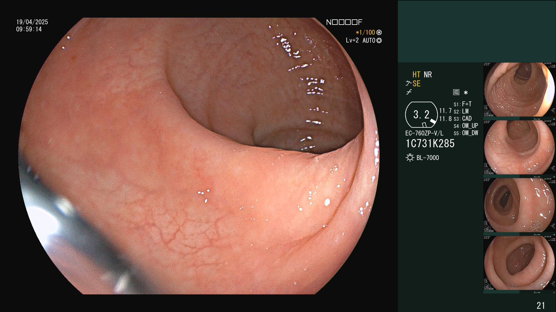Click the S1: F+T switch assignment
This screenshot has height=312, width=556.
[x=462, y=104]
